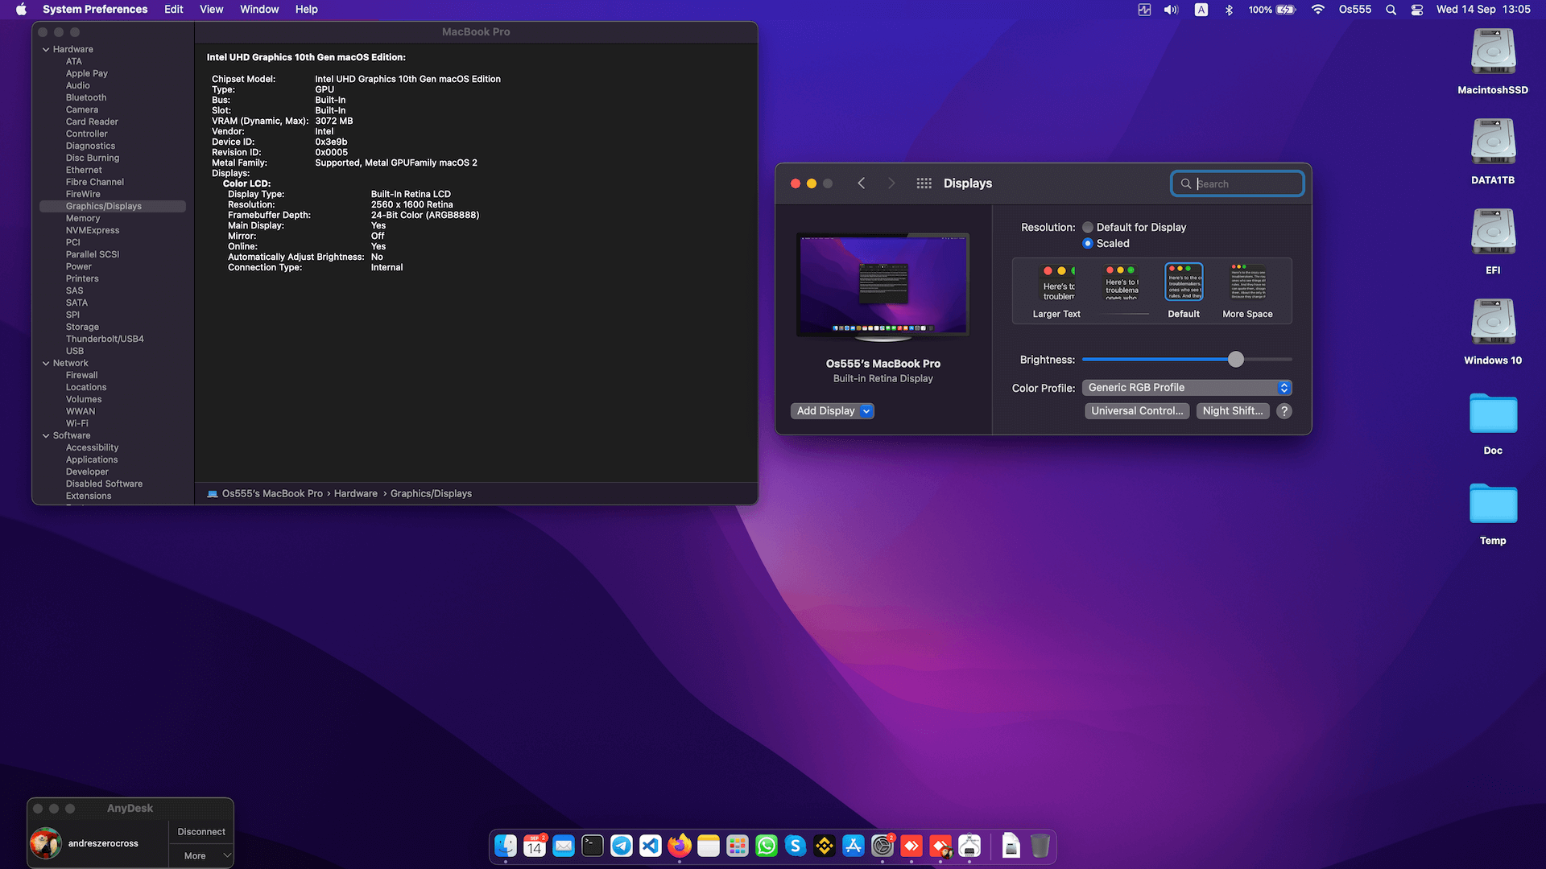
Task: Click Hardware in System Information path bar
Action: tap(356, 494)
